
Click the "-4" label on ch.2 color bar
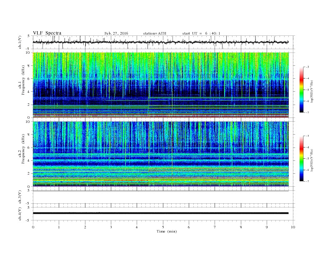[x=307, y=147]
